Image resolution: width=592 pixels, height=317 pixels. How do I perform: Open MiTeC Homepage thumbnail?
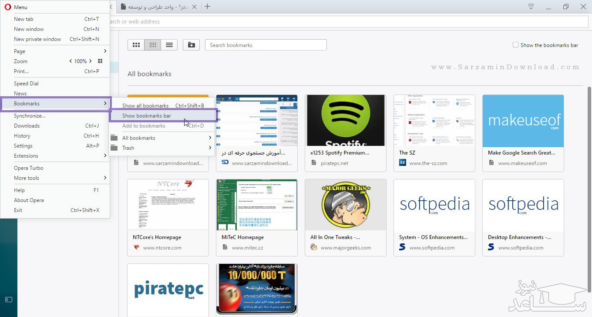256,205
